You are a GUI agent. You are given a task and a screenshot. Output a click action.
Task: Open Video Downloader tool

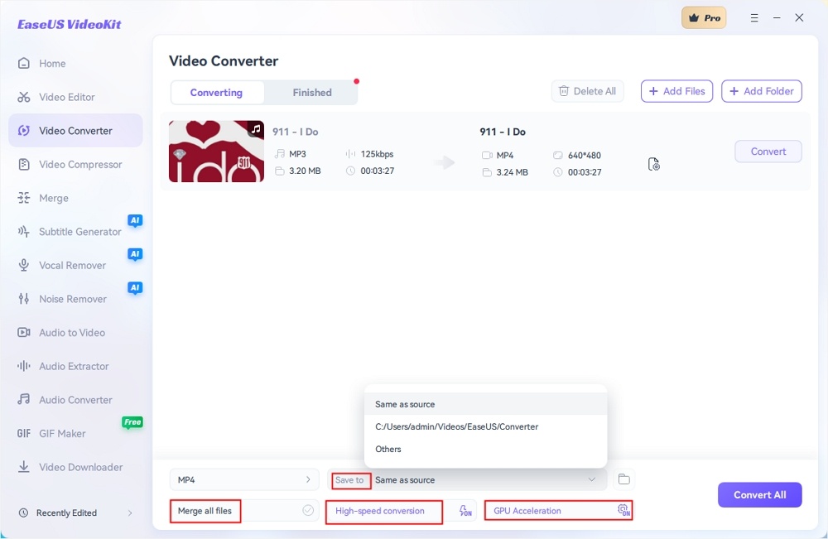coord(70,467)
